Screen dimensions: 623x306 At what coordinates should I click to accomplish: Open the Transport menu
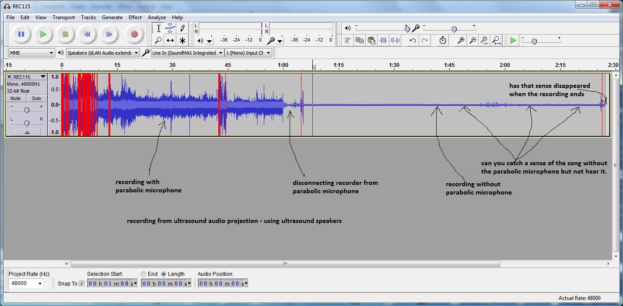coord(64,17)
